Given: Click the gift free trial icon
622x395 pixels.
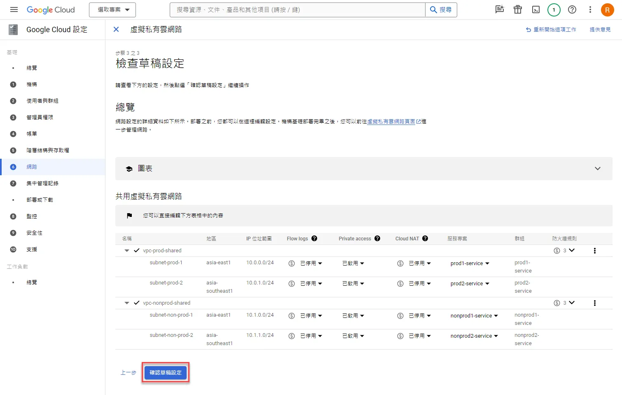Looking at the screenshot, I should [518, 9].
